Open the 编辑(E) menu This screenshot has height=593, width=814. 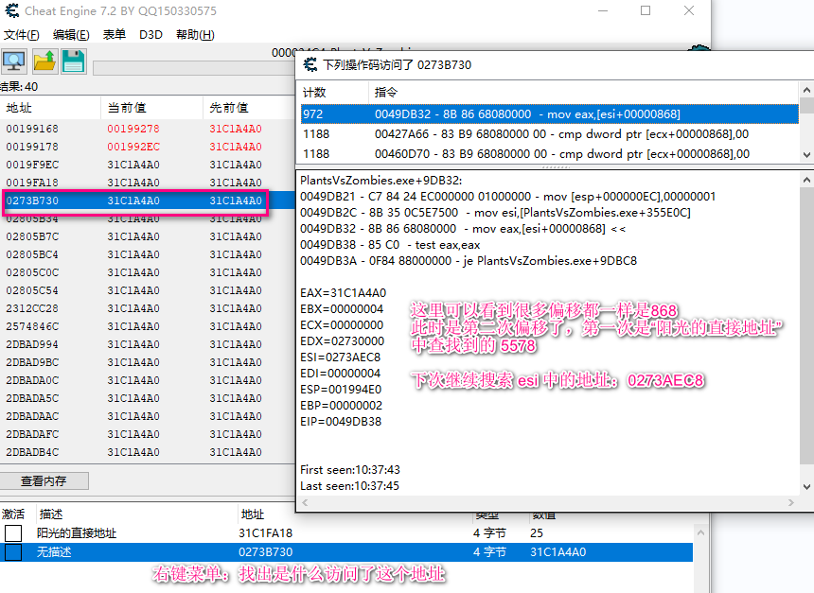(x=71, y=35)
